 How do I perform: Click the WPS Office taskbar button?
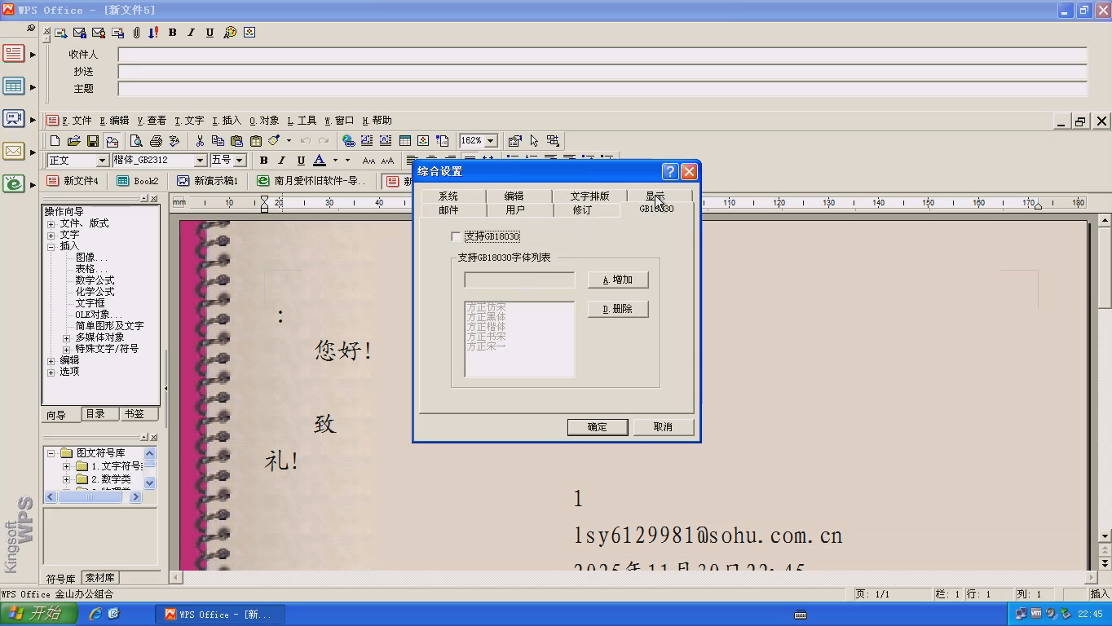click(221, 615)
